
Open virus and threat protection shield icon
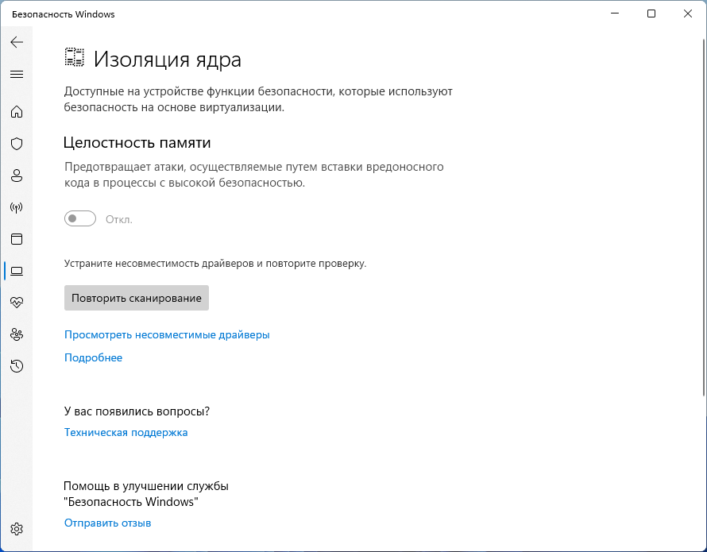(x=17, y=144)
